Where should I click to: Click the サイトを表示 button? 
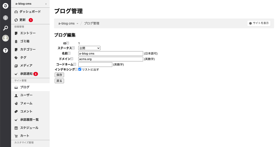[259, 23]
